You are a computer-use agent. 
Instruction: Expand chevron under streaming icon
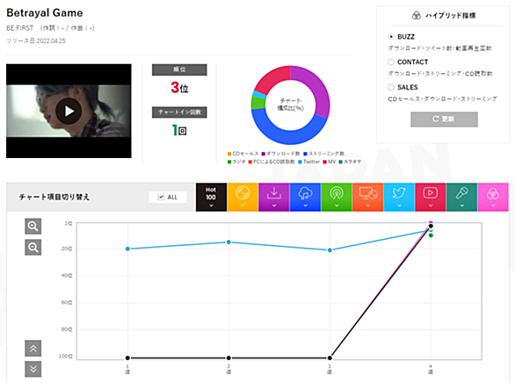[x=305, y=206]
